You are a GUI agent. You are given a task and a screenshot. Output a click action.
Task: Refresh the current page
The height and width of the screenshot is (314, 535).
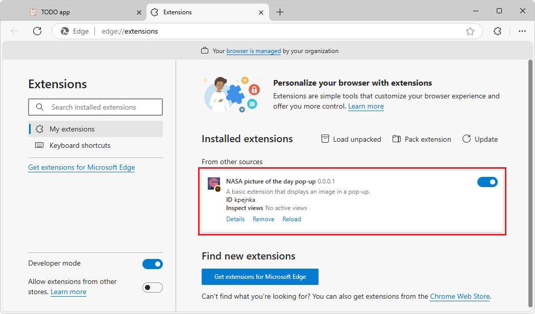[37, 31]
